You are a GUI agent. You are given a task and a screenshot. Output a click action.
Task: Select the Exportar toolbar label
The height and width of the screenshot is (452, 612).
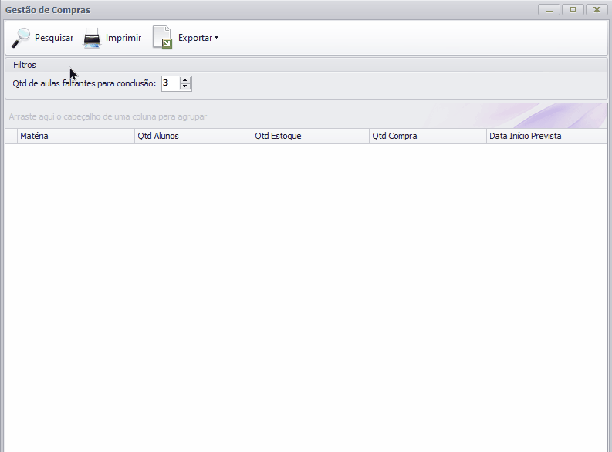[x=194, y=38]
